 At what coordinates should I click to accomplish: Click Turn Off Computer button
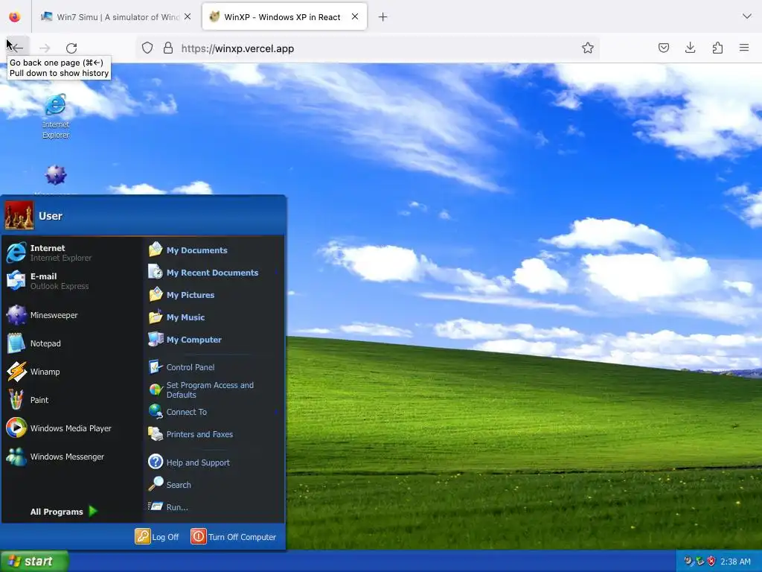tap(233, 536)
